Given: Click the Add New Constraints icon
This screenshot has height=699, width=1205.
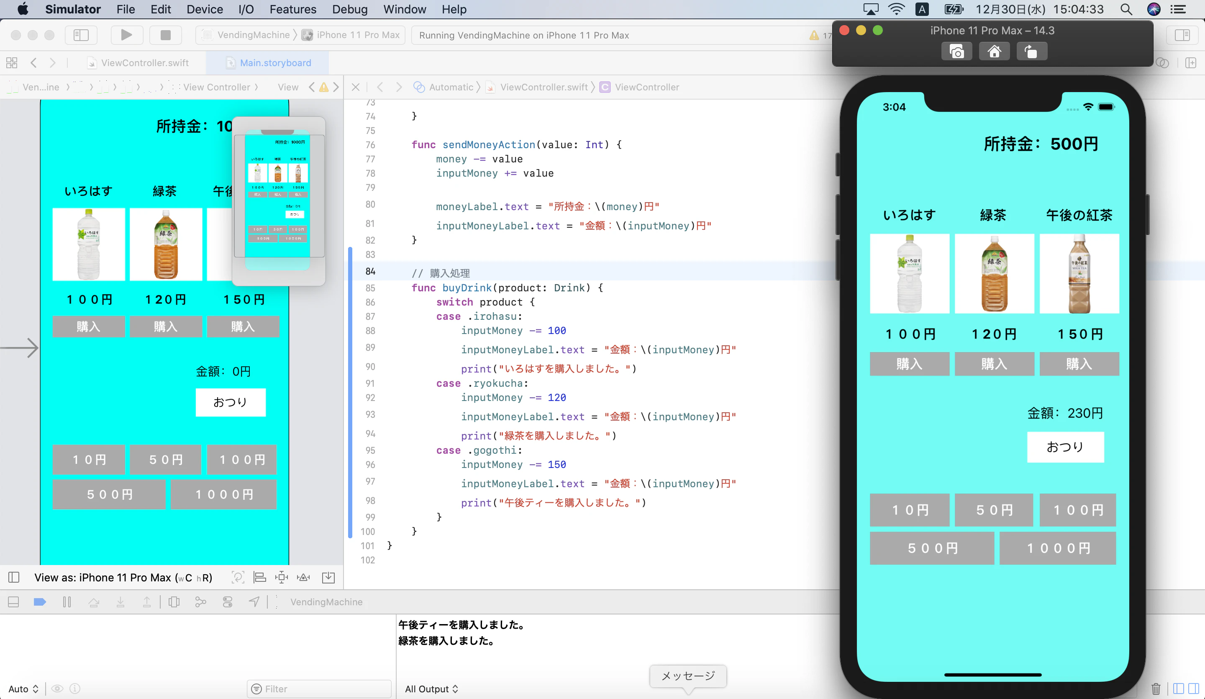Looking at the screenshot, I should pyautogui.click(x=282, y=578).
